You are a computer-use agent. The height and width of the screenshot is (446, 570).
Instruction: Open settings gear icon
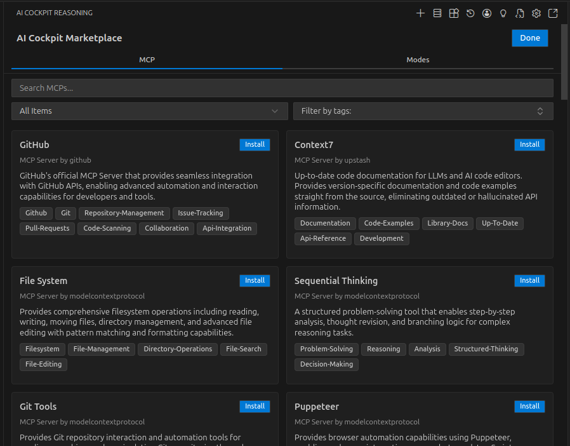coord(536,13)
